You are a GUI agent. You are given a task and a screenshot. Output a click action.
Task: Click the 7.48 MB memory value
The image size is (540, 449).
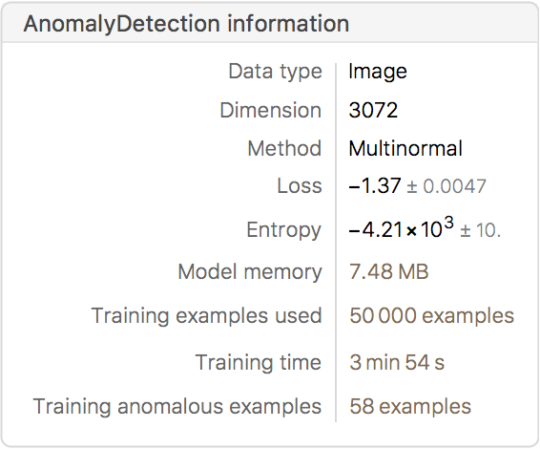tap(389, 271)
